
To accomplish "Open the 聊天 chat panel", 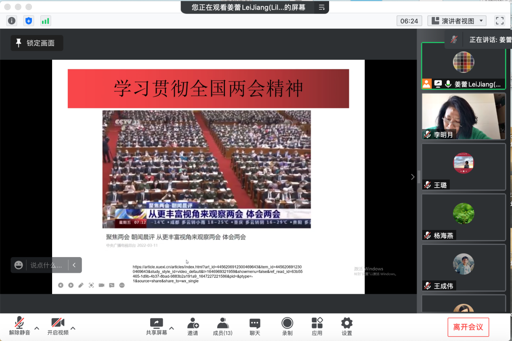I will pos(255,326).
